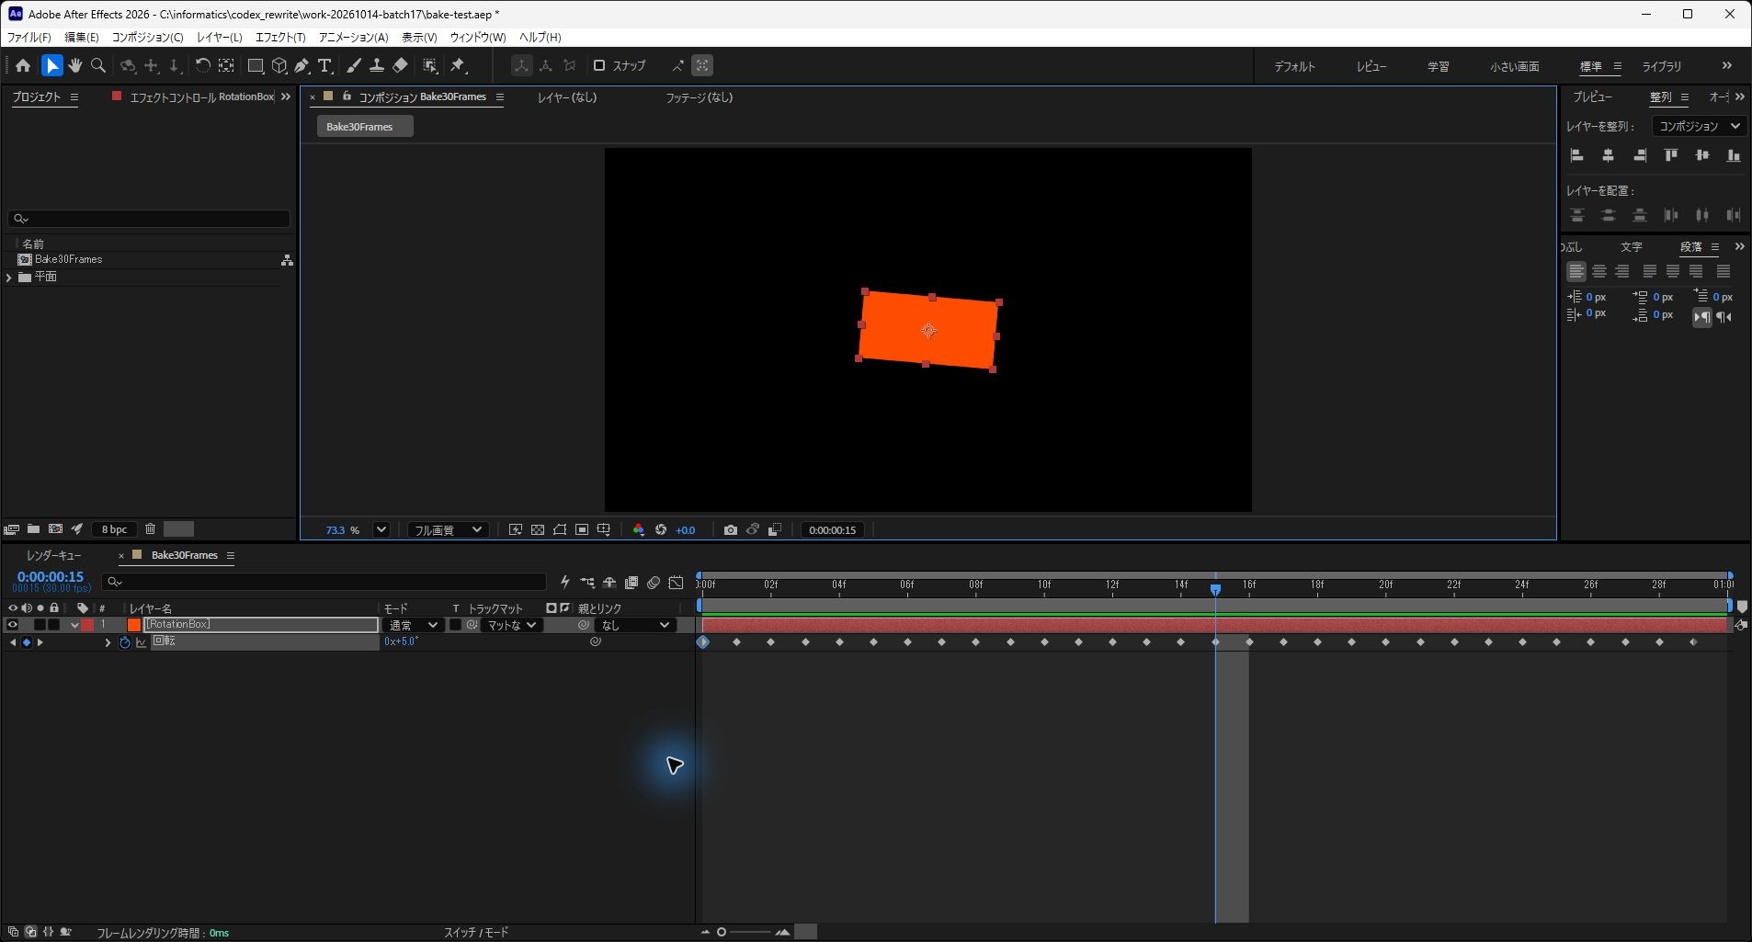This screenshot has width=1752, height=942.
Task: Hide the RotationBox layer using its eye icon
Action: 12,625
